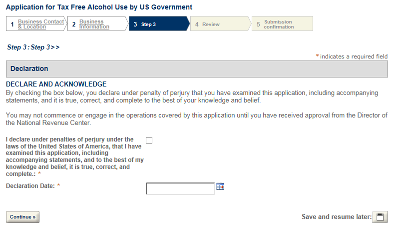Viewport: 395px width, 235px height.
Task: Click the Application for Tax Free Alcohol title
Action: pyautogui.click(x=99, y=7)
